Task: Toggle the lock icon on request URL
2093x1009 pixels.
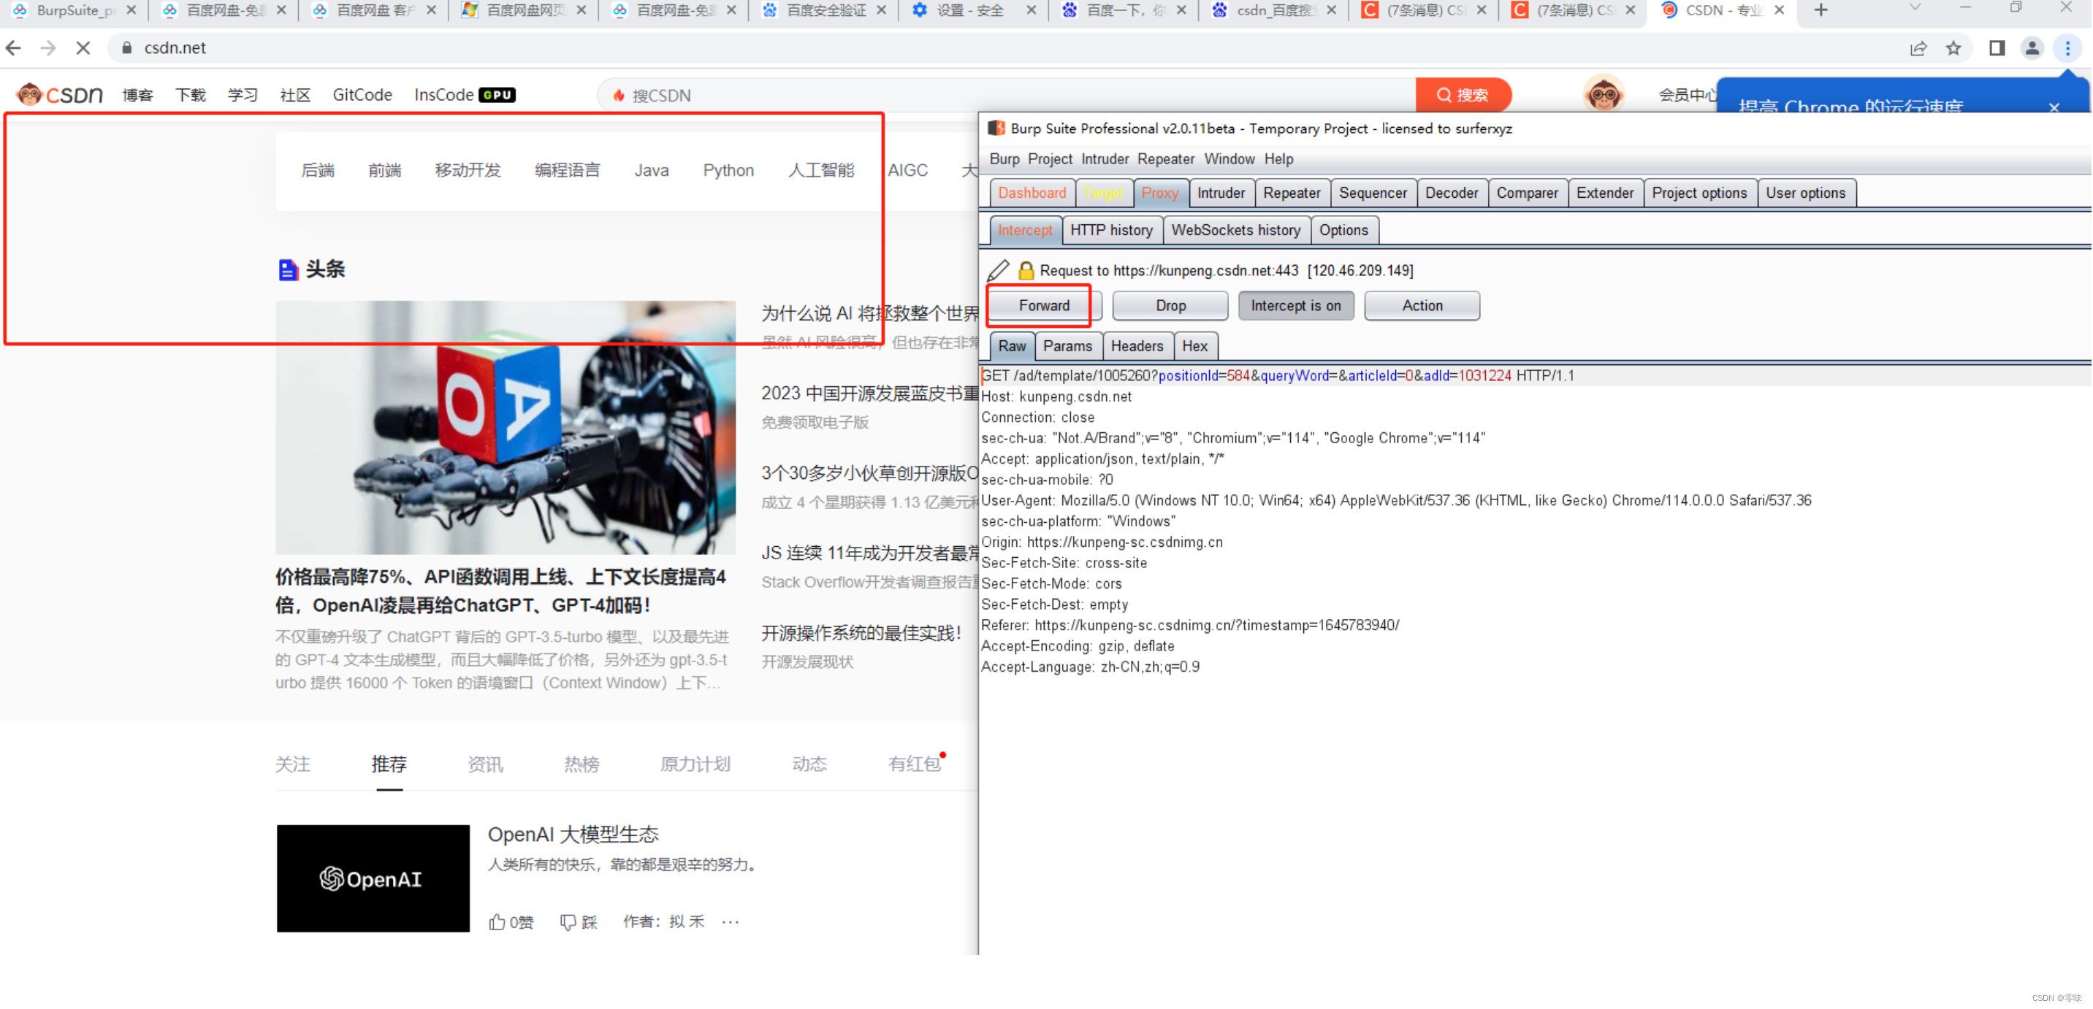Action: [1026, 271]
